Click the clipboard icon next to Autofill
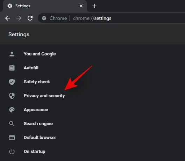 point(12,68)
